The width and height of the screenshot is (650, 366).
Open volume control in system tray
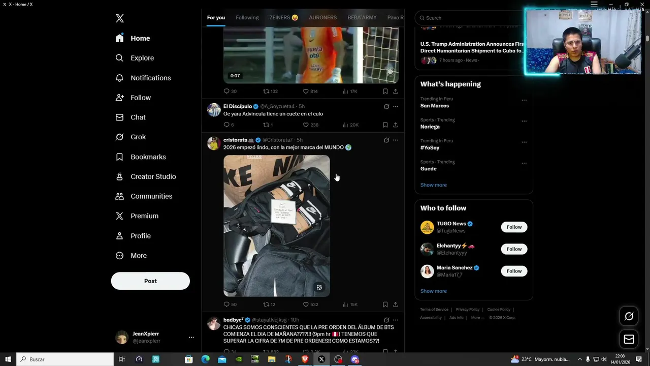pos(604,359)
